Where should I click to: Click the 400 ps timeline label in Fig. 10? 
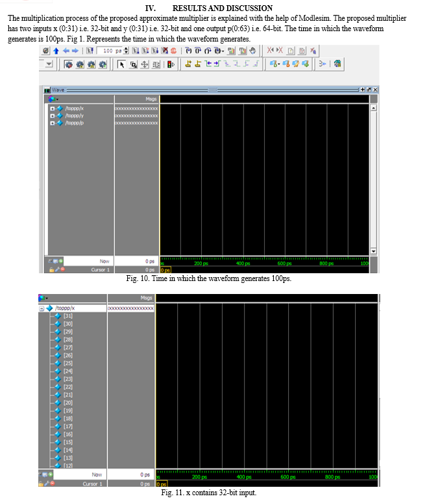(x=243, y=264)
